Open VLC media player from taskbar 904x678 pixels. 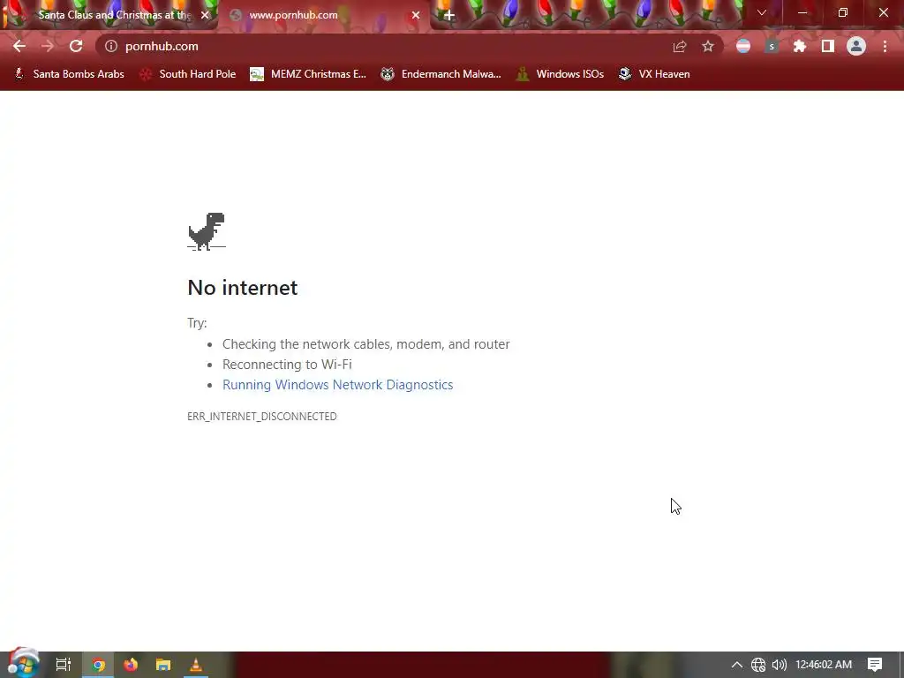[x=196, y=665]
